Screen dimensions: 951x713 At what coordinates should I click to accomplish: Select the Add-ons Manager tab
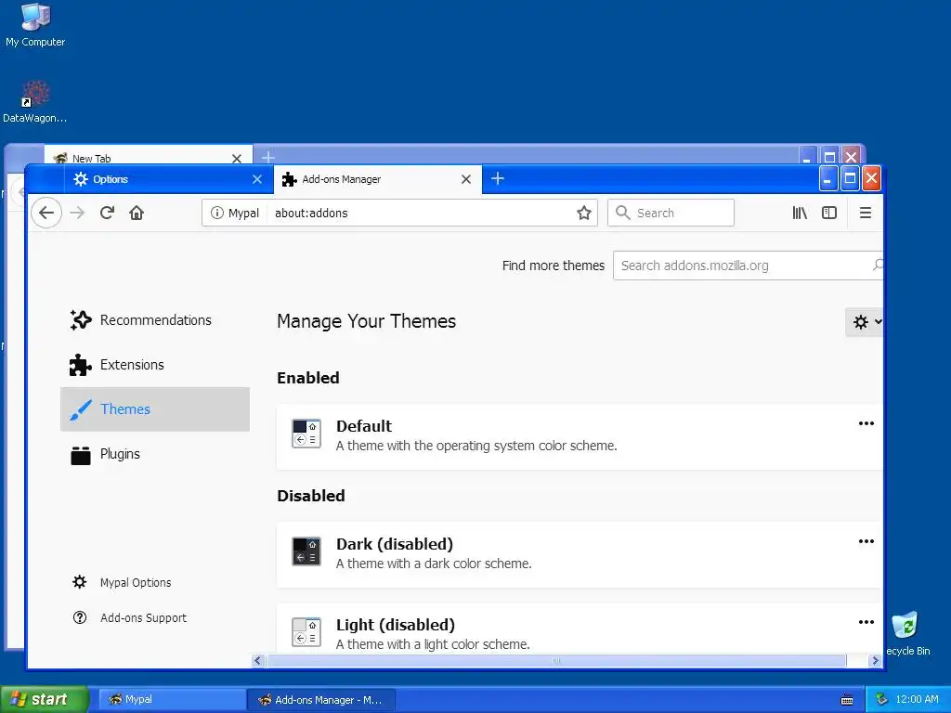click(378, 179)
